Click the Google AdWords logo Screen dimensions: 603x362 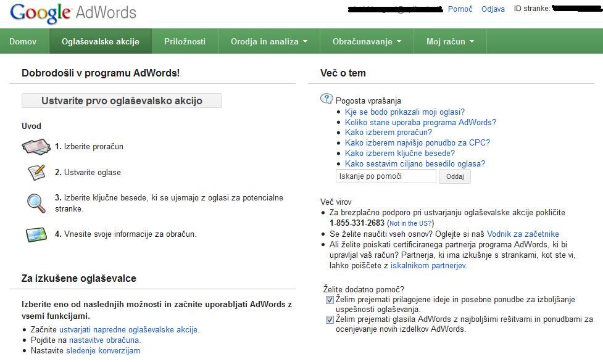click(73, 12)
